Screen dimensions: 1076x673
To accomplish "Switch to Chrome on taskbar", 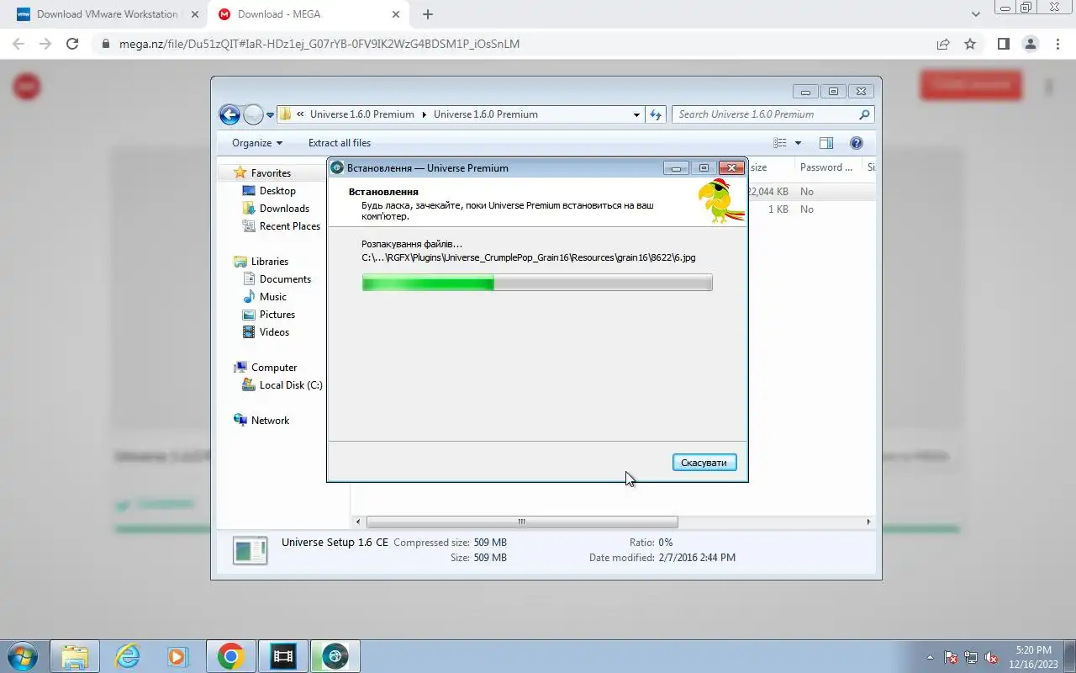I will 230,656.
